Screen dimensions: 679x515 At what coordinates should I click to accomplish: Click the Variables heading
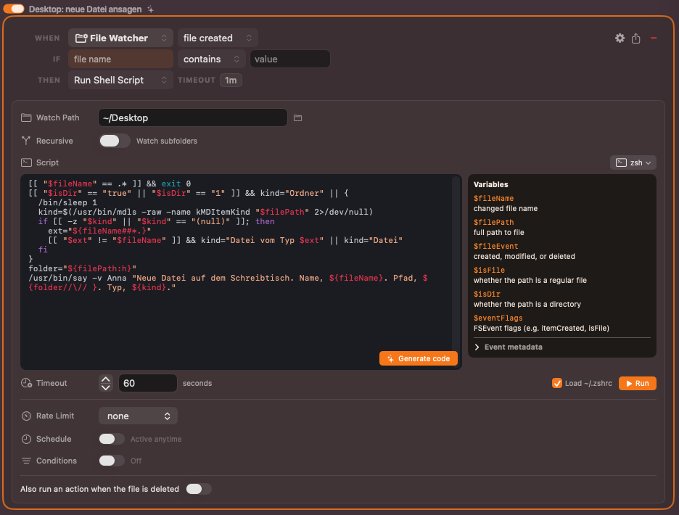point(490,184)
